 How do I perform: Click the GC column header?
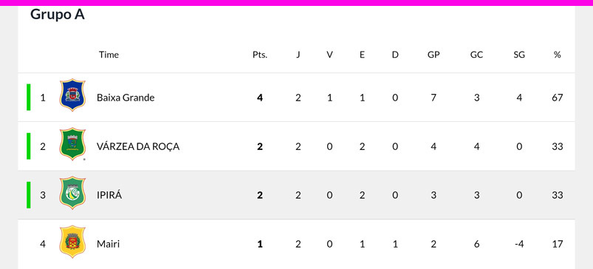click(476, 55)
